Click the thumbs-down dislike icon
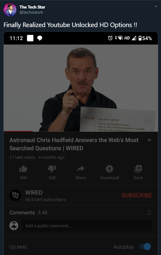 click(52, 169)
